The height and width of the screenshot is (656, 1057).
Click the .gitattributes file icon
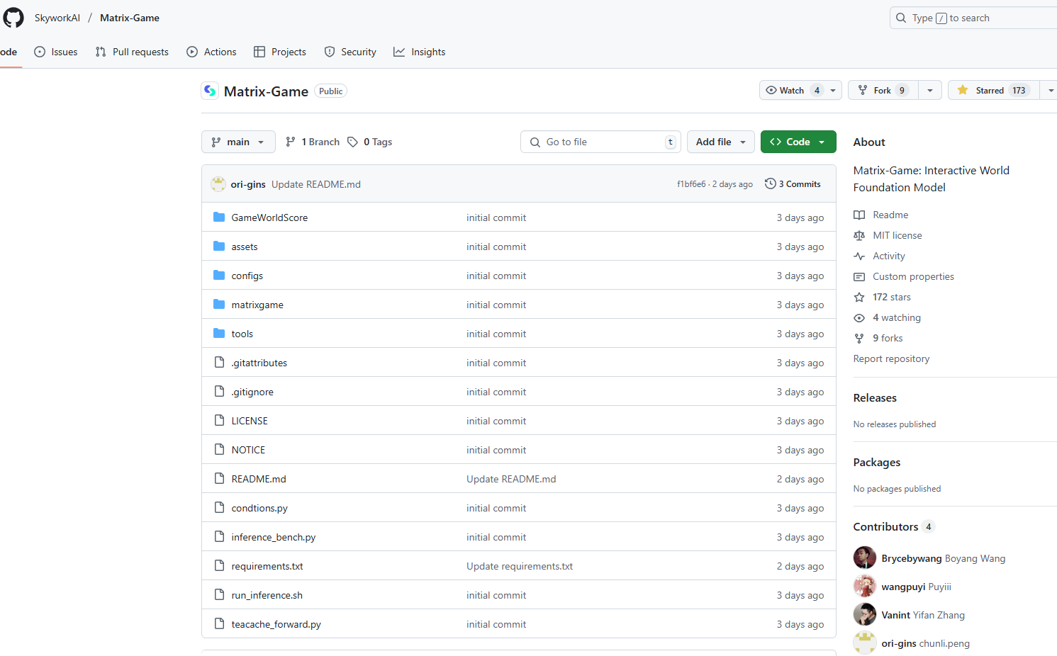pos(219,363)
